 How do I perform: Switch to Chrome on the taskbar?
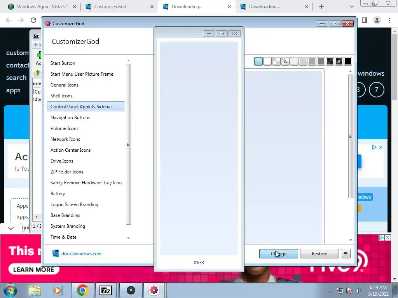(82, 290)
